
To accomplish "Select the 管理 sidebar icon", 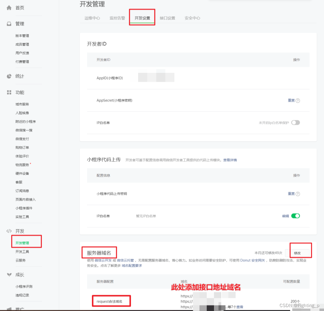I will (9, 23).
